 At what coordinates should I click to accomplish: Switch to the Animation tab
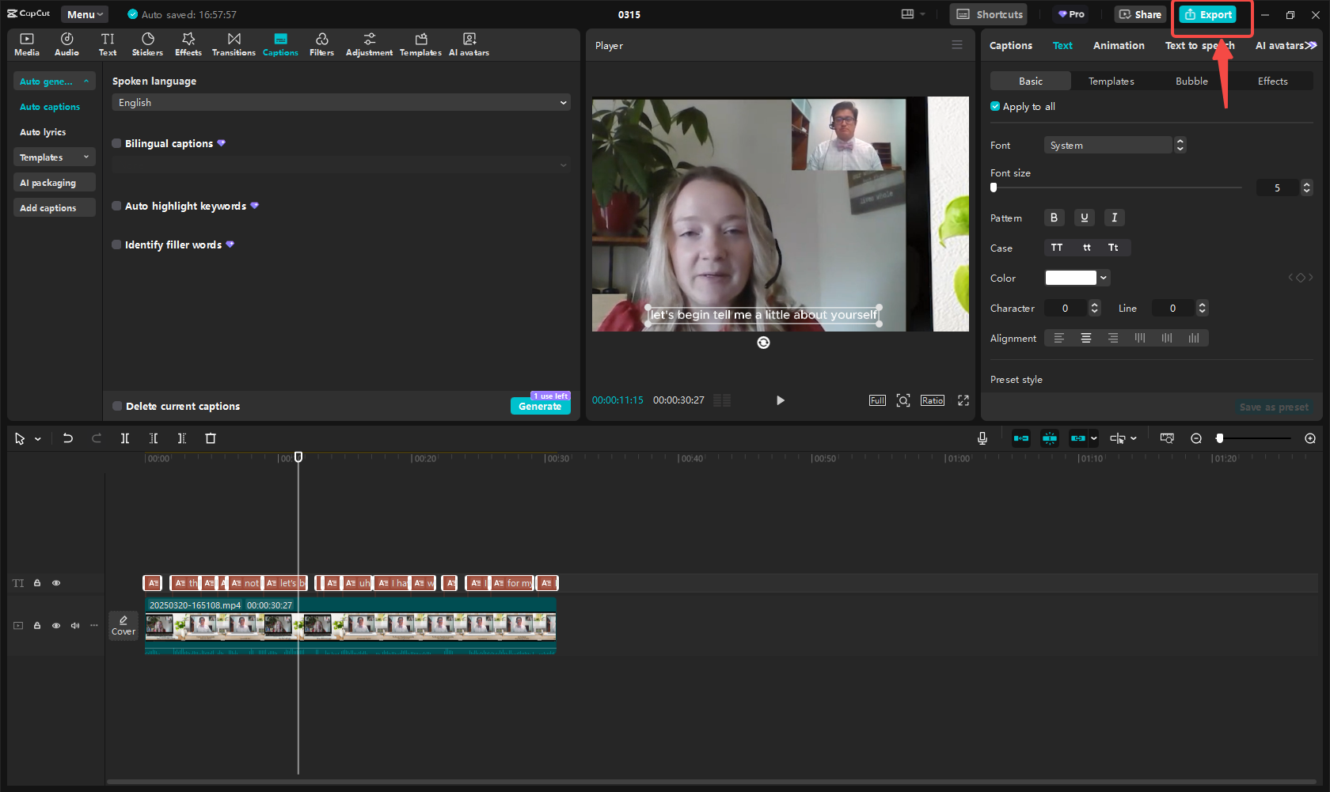click(x=1118, y=45)
